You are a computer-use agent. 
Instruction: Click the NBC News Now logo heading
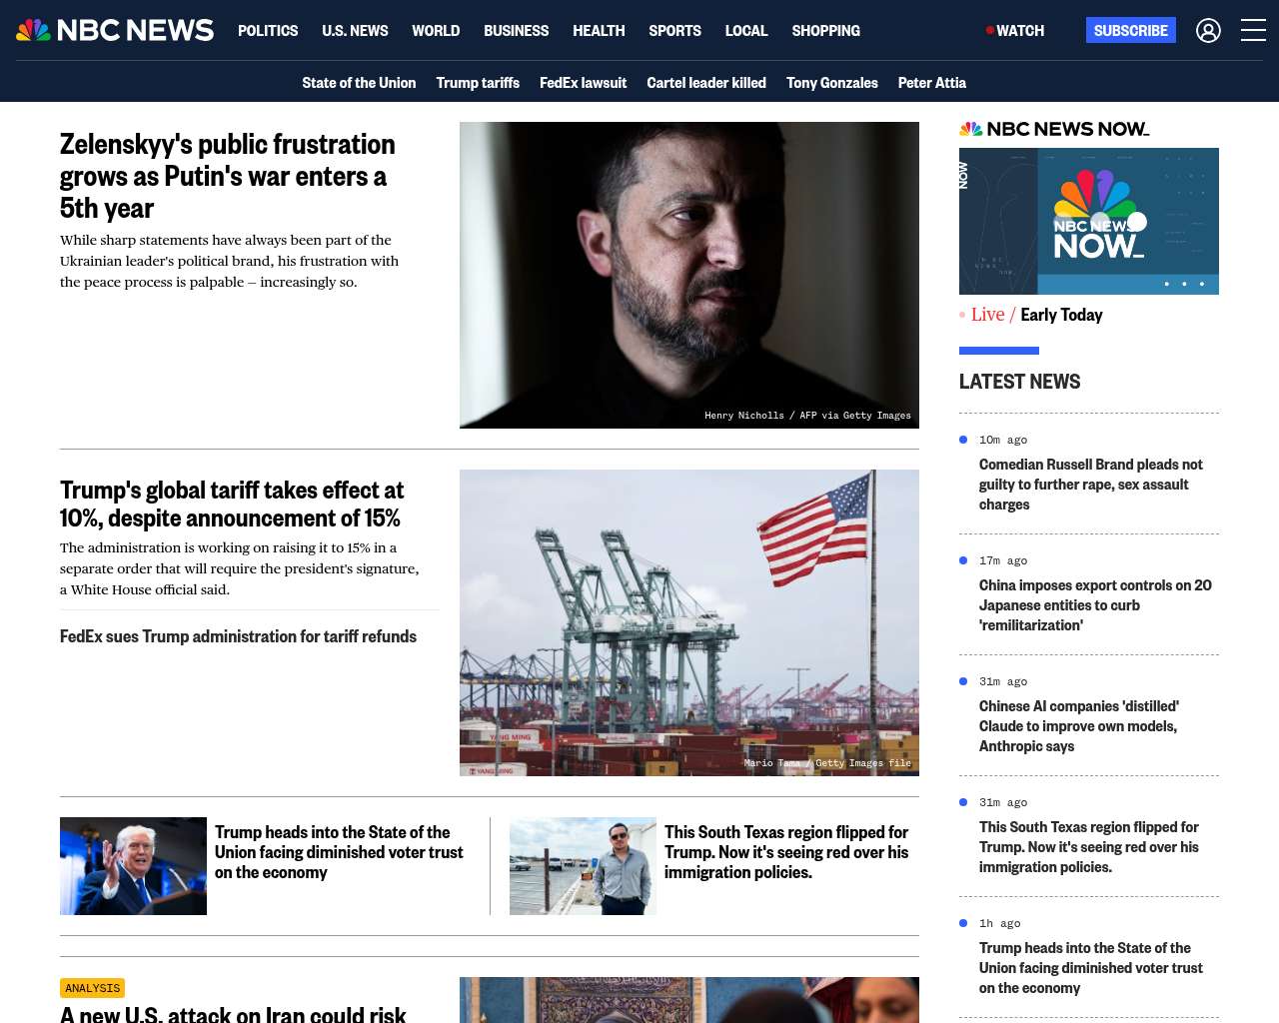[1054, 129]
